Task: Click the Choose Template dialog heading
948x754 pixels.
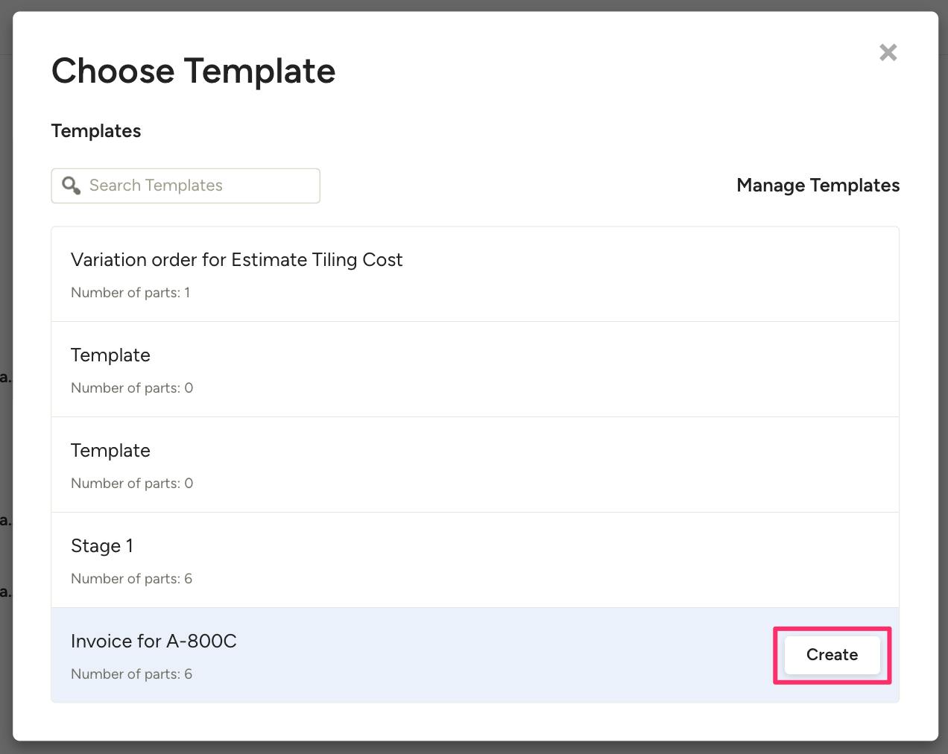Action: 193,72
